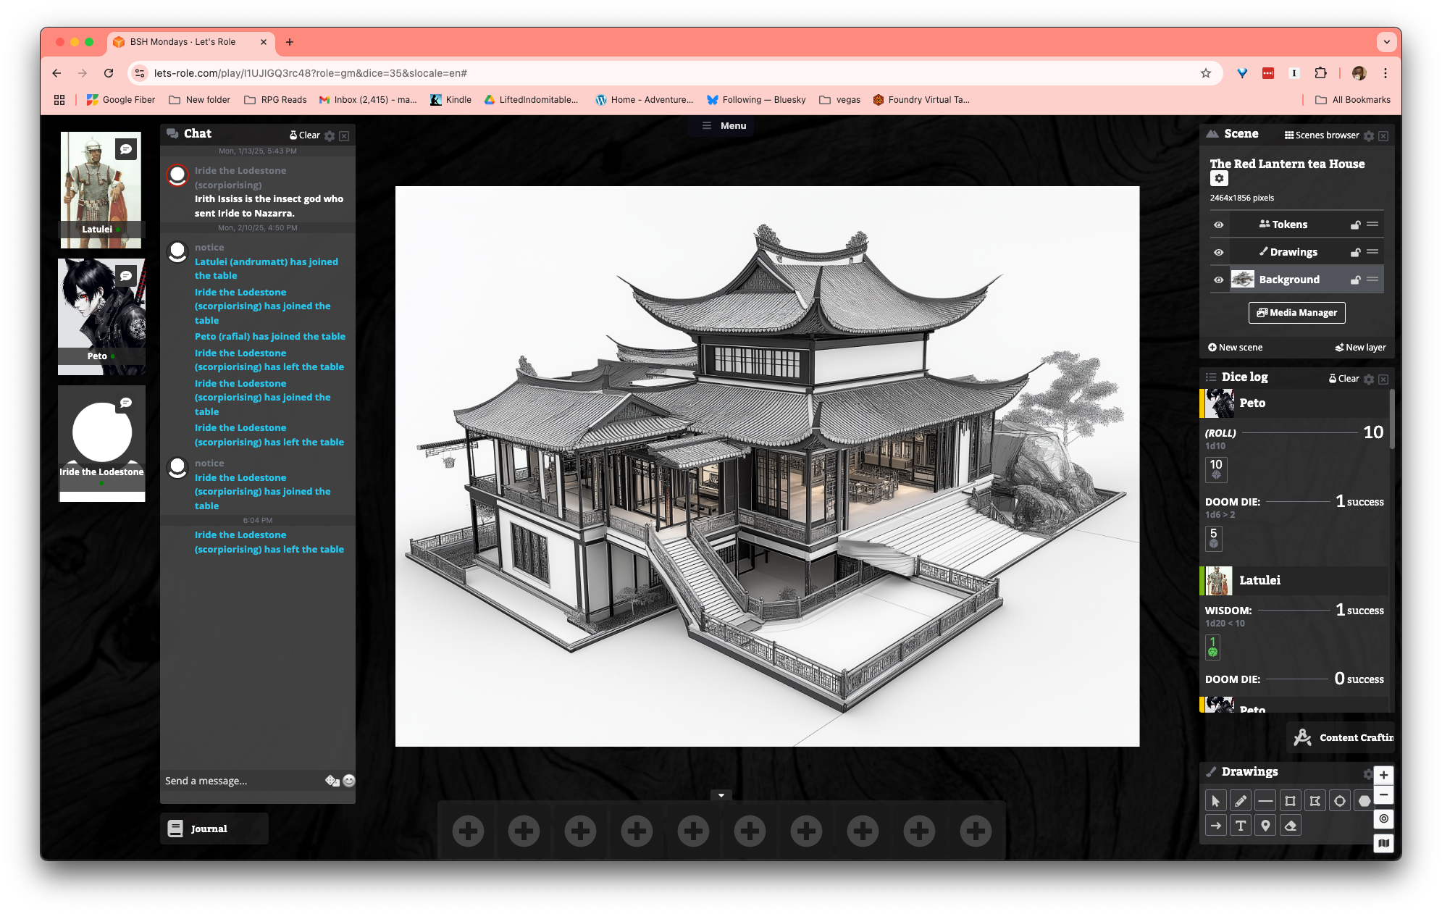1442x914 pixels.
Task: Select the Tokens layer row
Action: point(1296,225)
